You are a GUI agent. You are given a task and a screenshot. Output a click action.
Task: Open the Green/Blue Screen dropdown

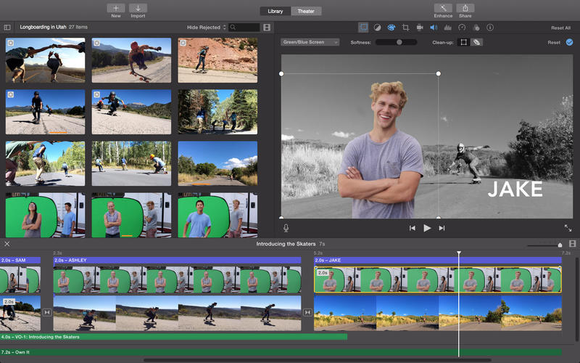[x=310, y=42]
